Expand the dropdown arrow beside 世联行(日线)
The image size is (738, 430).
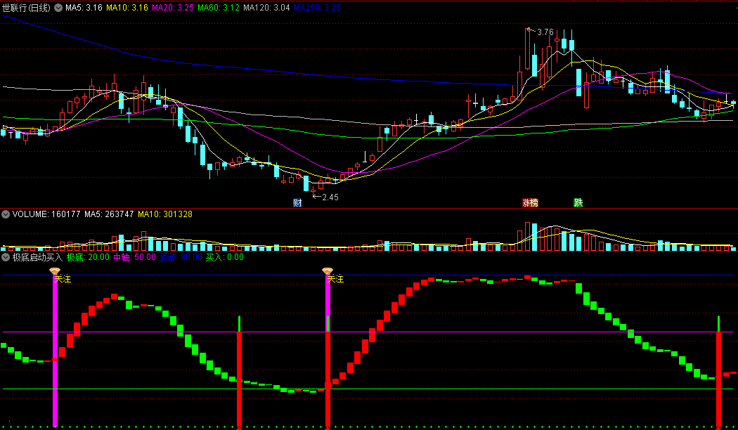pos(58,8)
